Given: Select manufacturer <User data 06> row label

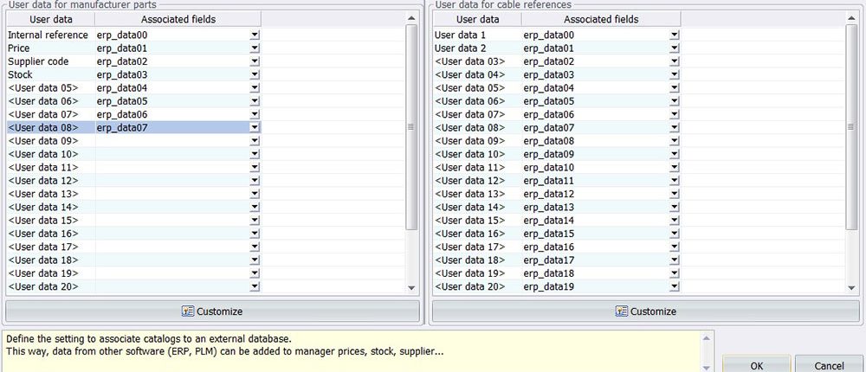Looking at the screenshot, I should [x=43, y=101].
